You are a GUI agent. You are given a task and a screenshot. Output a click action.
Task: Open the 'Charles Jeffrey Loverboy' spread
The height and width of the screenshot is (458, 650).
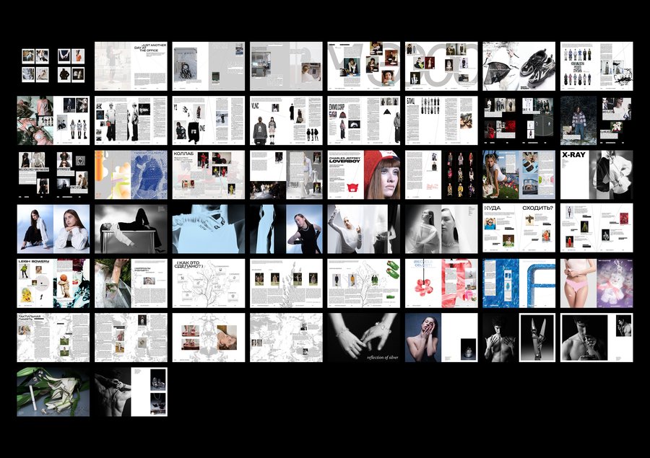click(364, 175)
